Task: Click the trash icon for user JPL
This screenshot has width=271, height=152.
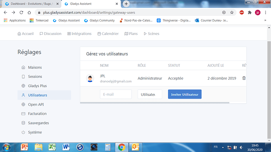Action: click(244, 78)
